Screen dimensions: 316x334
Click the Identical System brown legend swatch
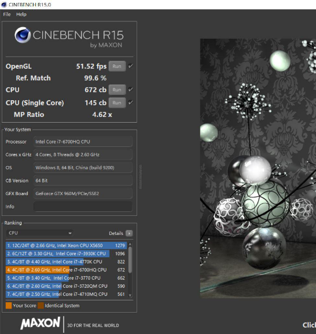click(x=41, y=306)
